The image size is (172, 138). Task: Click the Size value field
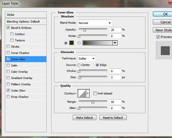click(115, 77)
